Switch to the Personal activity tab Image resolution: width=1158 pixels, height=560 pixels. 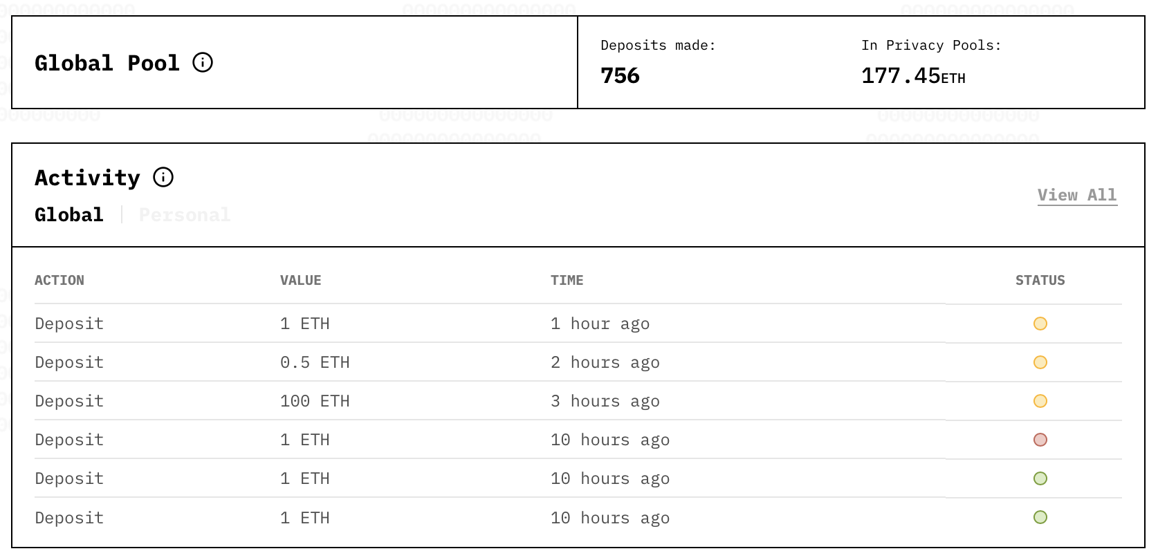click(184, 215)
